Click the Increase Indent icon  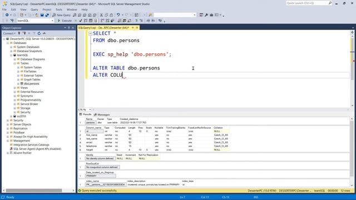pyautogui.click(x=154, y=21)
